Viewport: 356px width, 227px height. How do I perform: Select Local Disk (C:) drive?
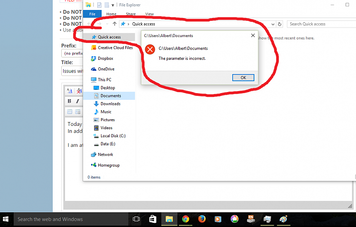click(x=113, y=136)
